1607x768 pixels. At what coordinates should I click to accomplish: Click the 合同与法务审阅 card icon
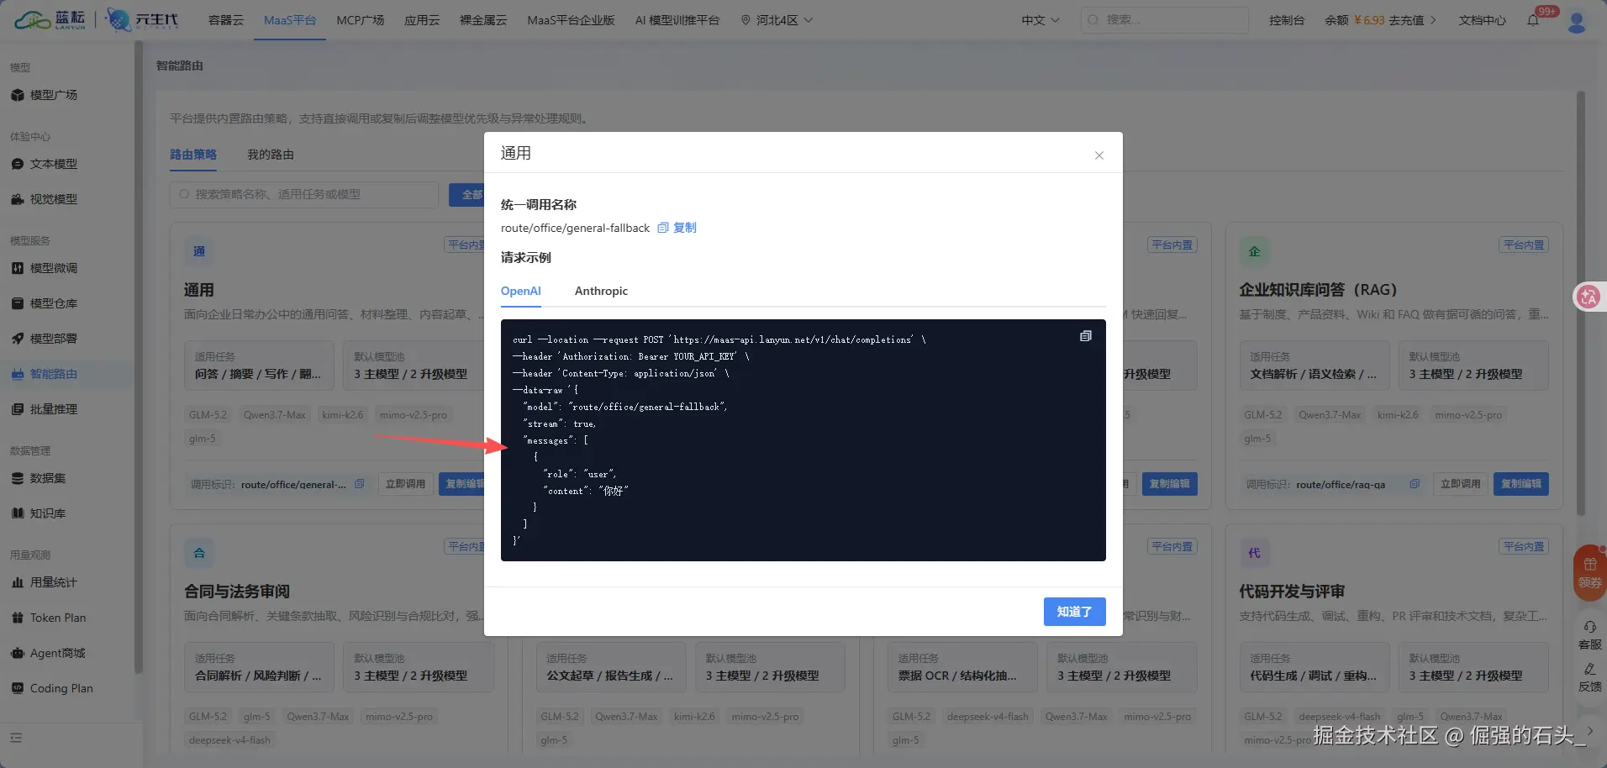[199, 553]
